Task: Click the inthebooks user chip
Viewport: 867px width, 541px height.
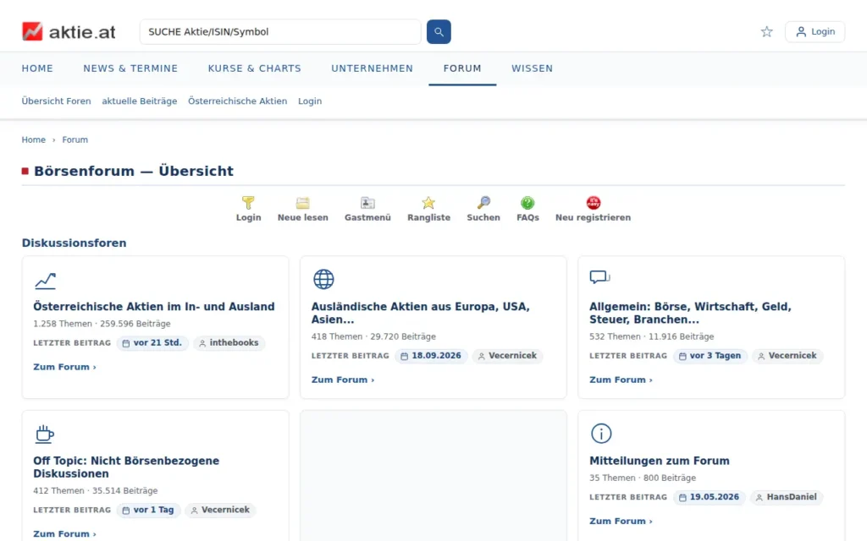Action: click(x=229, y=343)
